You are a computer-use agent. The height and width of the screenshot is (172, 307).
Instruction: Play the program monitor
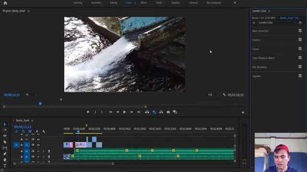tap(125, 112)
